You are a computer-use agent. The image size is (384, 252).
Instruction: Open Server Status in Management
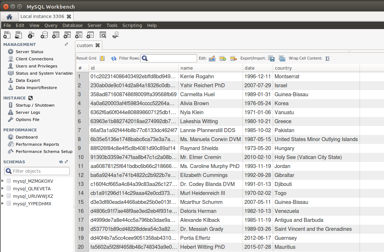tap(29, 52)
